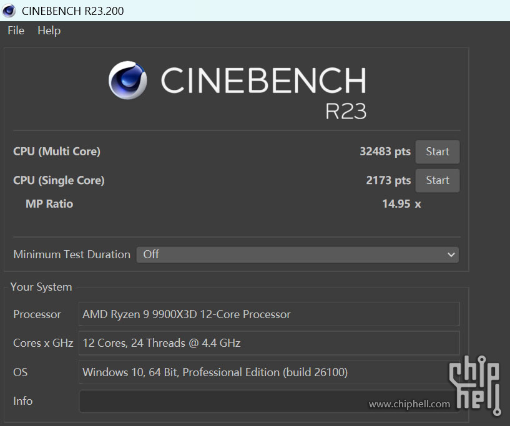510x426 pixels.
Task: Click the CINEBENCH R23.200 window title
Action: pos(73,11)
